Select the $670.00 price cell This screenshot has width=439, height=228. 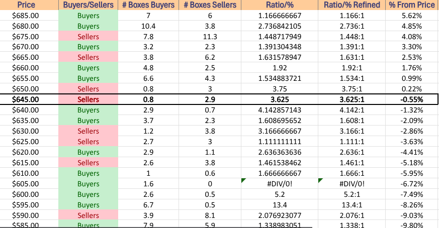[x=29, y=47]
